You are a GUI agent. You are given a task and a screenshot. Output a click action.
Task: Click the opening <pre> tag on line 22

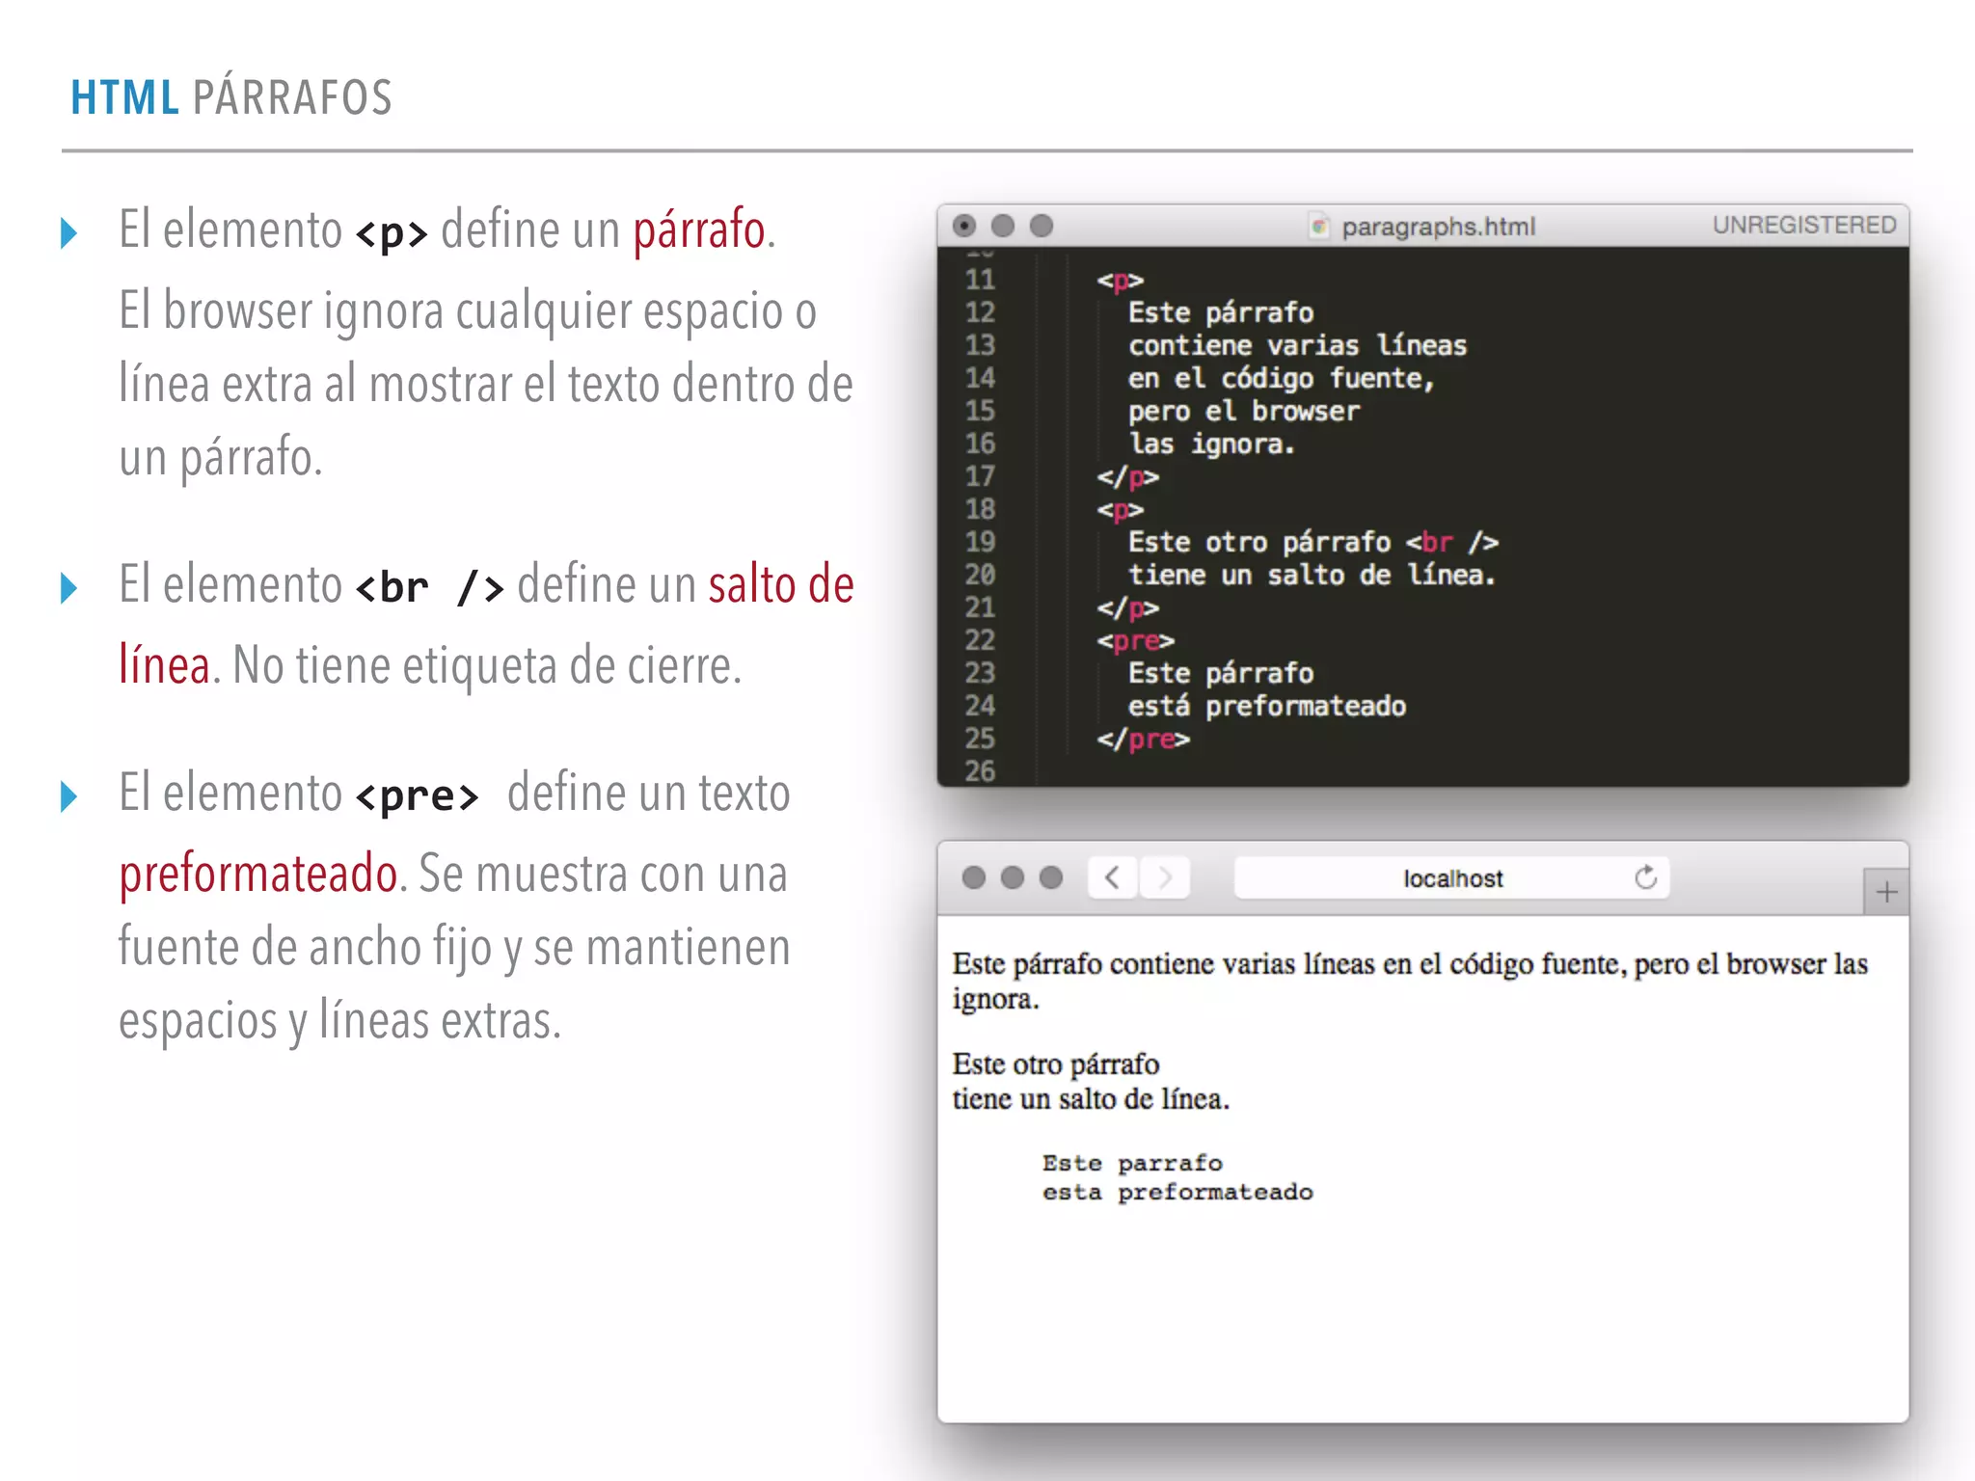[1135, 641]
